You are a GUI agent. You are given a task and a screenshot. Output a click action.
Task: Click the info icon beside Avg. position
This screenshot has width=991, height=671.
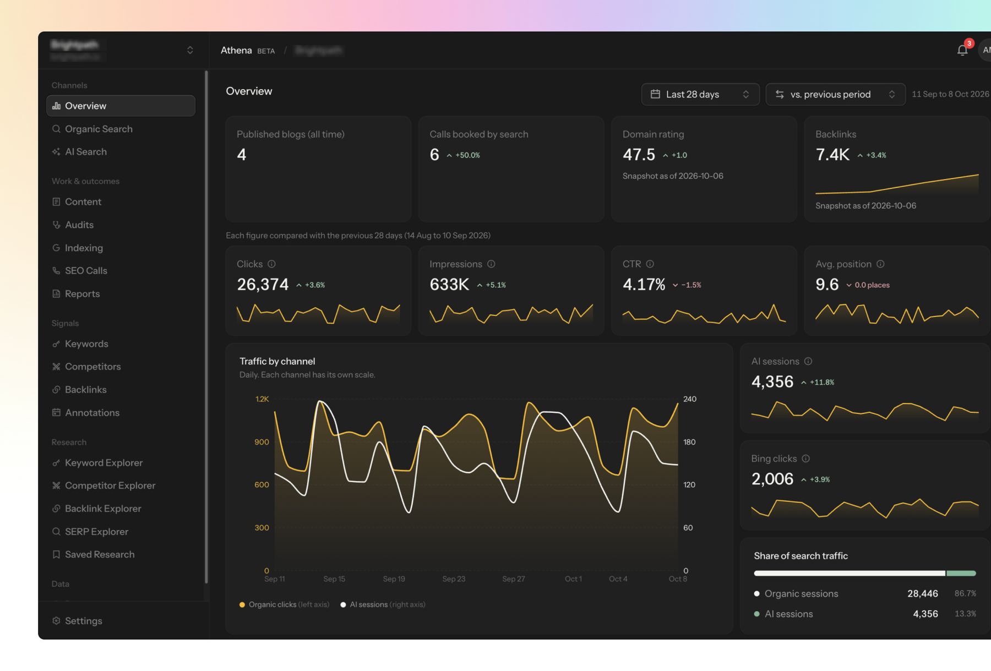tap(880, 264)
